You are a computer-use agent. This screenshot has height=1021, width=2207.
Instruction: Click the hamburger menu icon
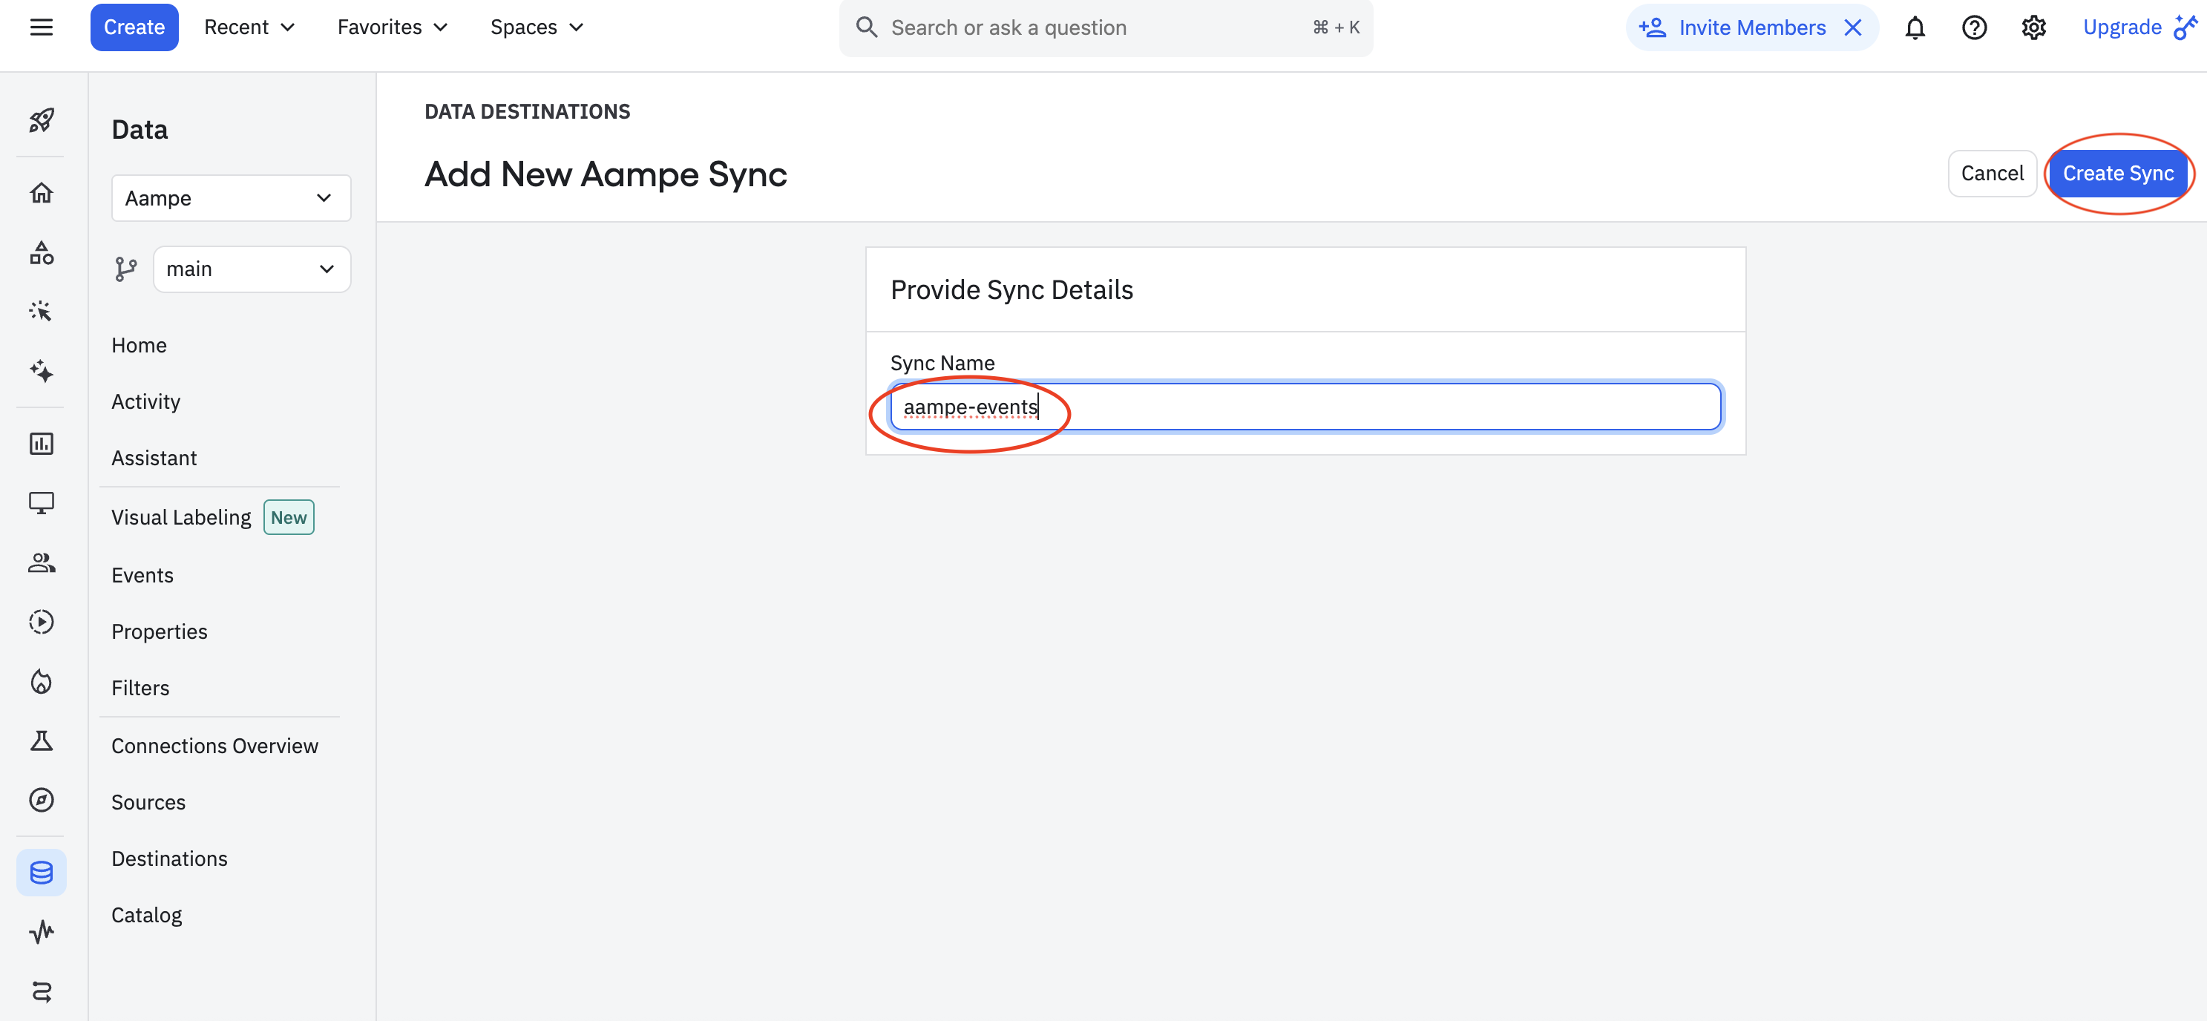[41, 27]
